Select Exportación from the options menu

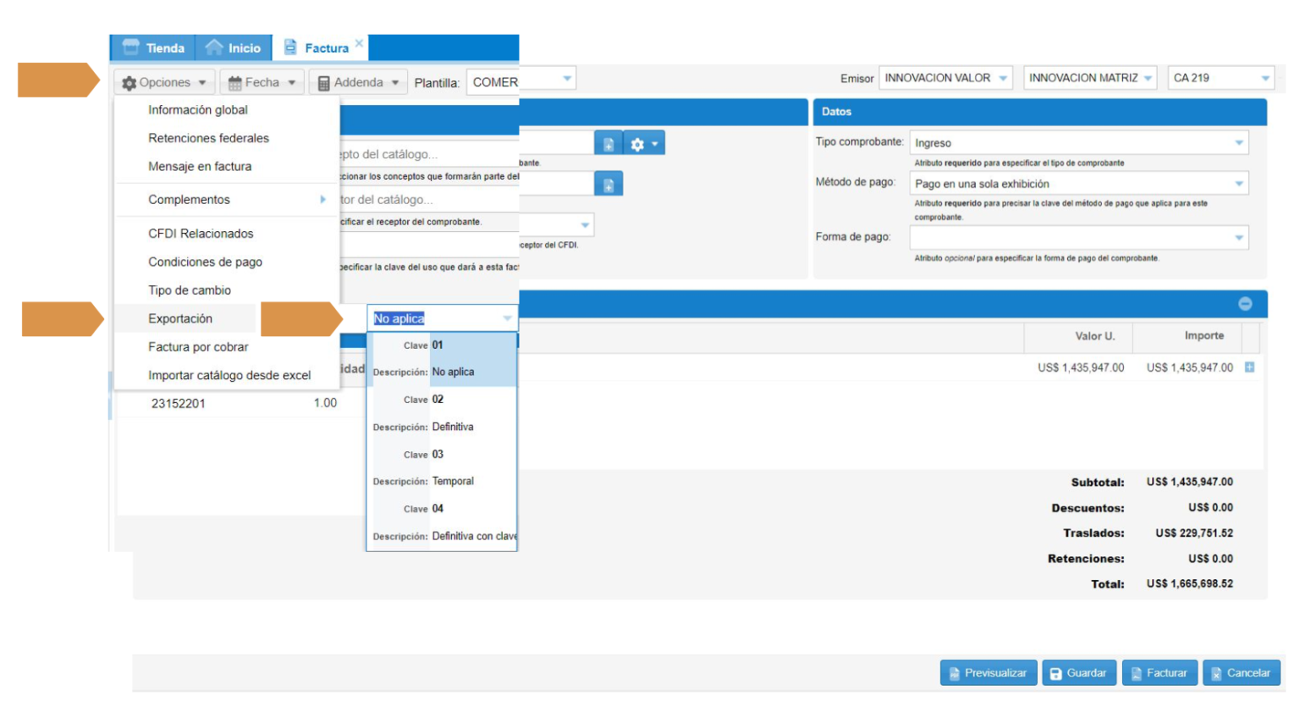pyautogui.click(x=180, y=319)
